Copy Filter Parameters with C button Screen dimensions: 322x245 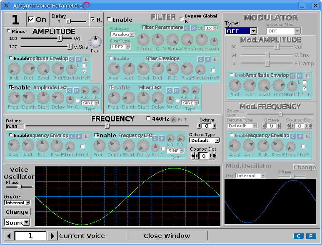tap(187, 28)
